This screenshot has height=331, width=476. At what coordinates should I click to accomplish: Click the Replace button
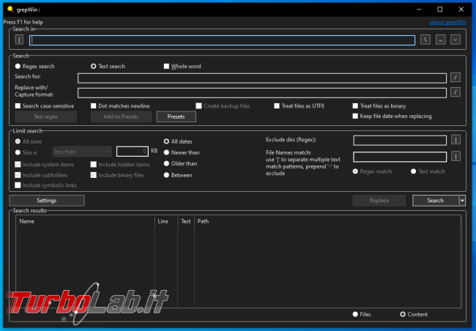[379, 201]
